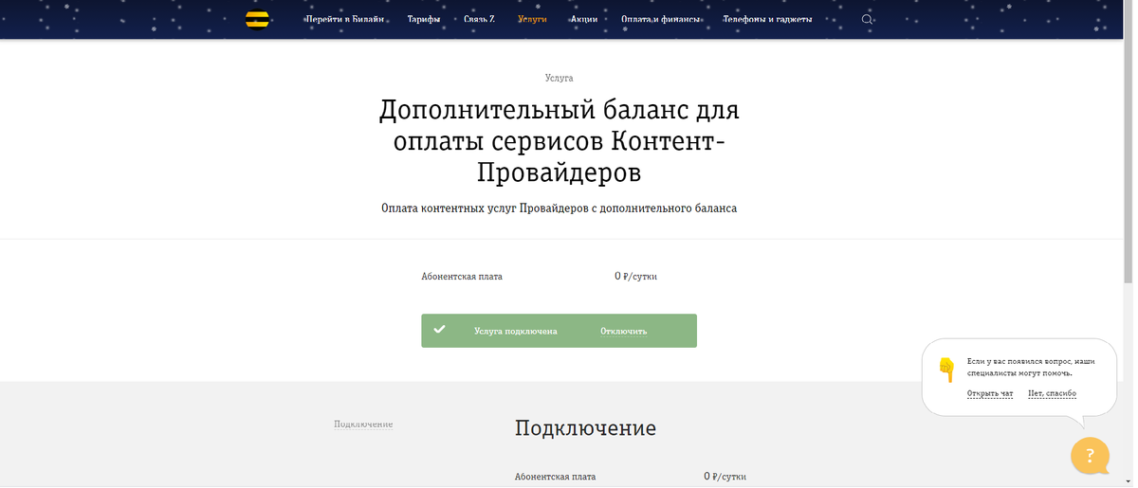Dismiss chat popup with 'Нет, спасибо'
Viewport: 1138px width, 488px height.
click(x=1052, y=393)
